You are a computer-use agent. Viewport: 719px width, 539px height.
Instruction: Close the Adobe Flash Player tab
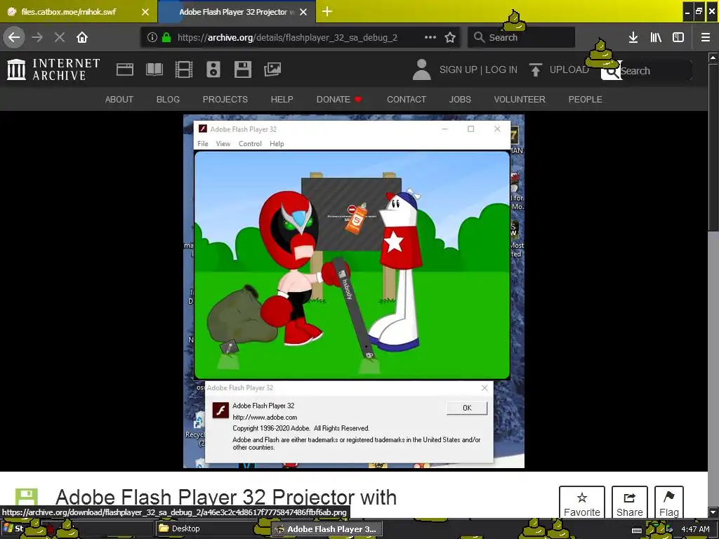pos(303,12)
